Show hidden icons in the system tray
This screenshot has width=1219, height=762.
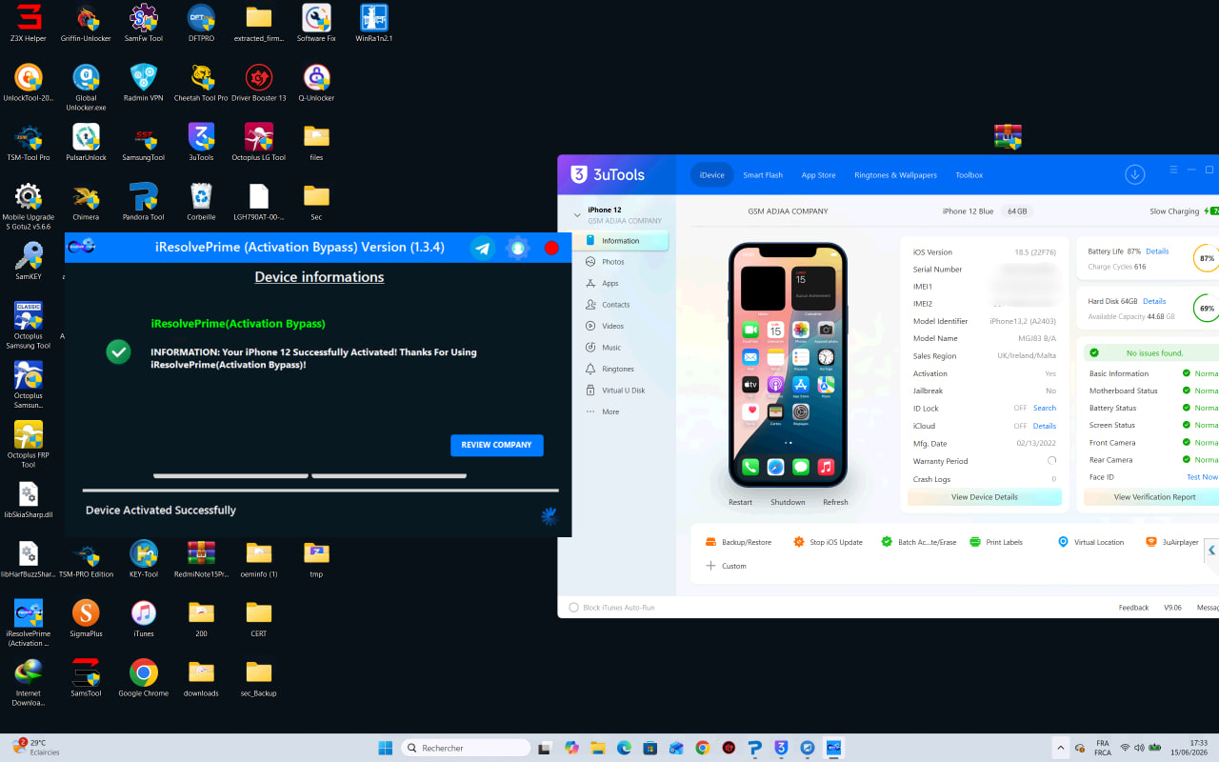coord(1060,748)
